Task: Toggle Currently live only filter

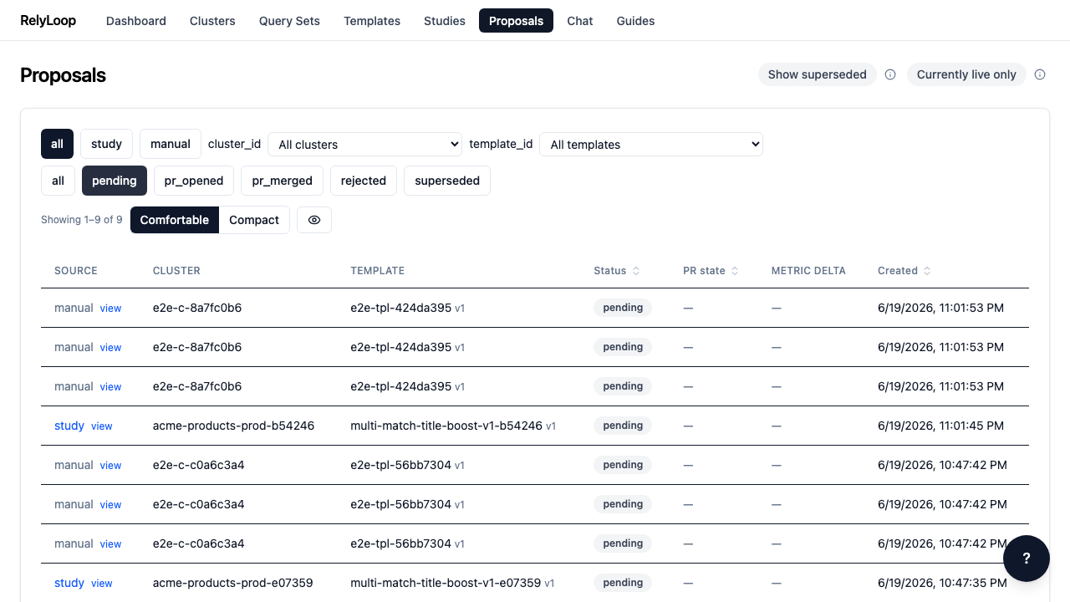Action: click(966, 74)
